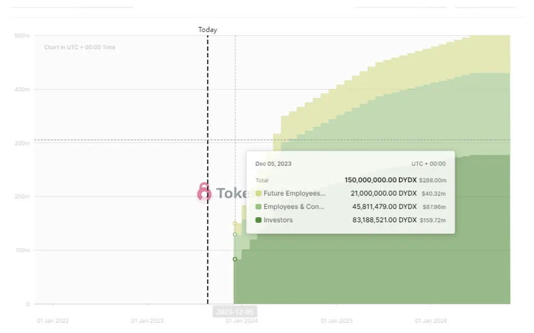
Task: Click the 01 Jan 2025 axis label
Action: [x=336, y=321]
